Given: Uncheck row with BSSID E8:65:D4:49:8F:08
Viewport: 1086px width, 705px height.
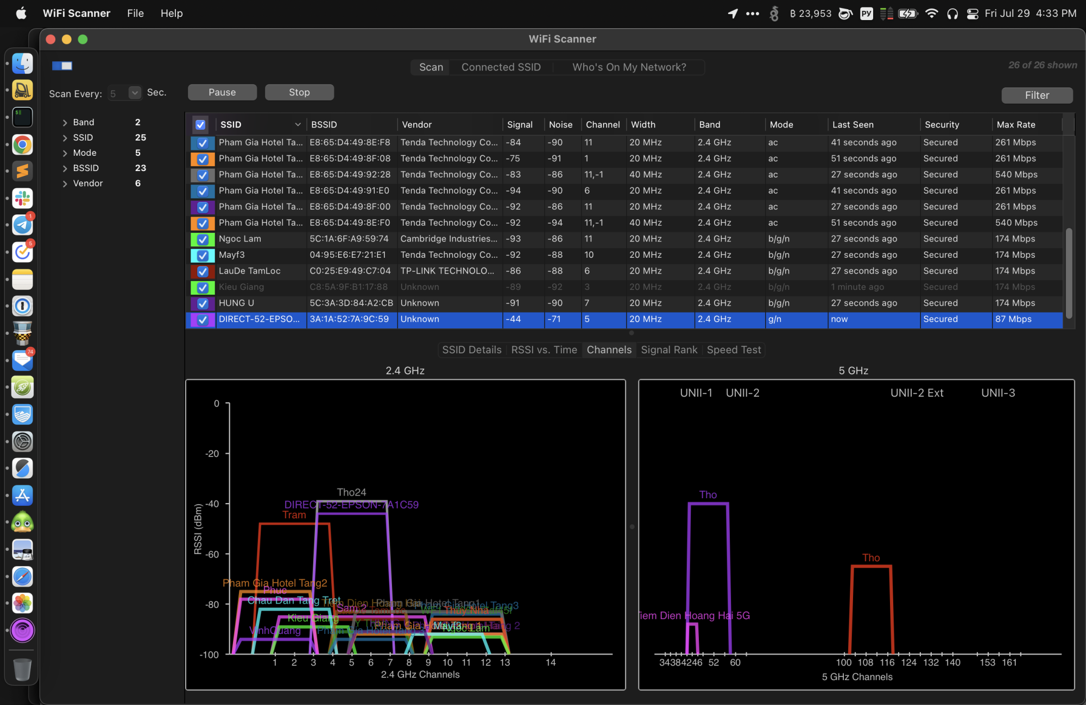Looking at the screenshot, I should [203, 159].
